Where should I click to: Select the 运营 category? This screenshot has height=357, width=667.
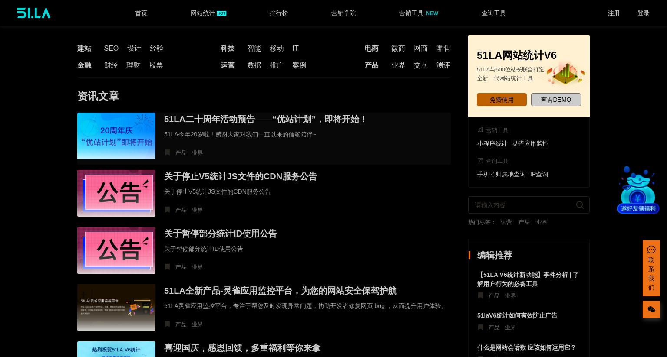(228, 65)
